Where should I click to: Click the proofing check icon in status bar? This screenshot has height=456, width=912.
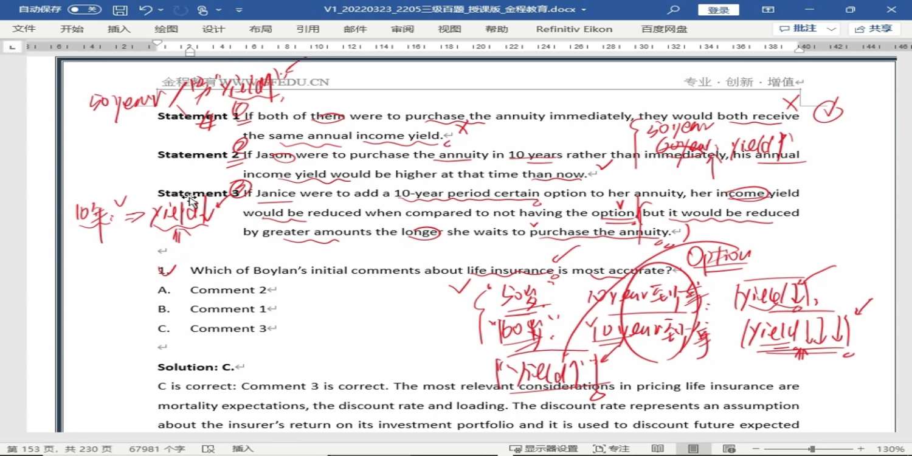click(208, 449)
